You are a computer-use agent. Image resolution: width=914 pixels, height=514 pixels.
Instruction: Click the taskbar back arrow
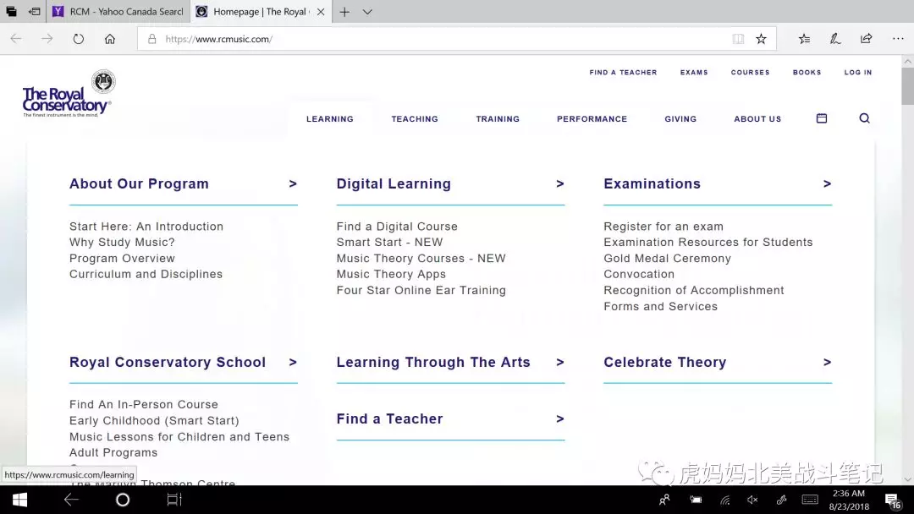71,500
